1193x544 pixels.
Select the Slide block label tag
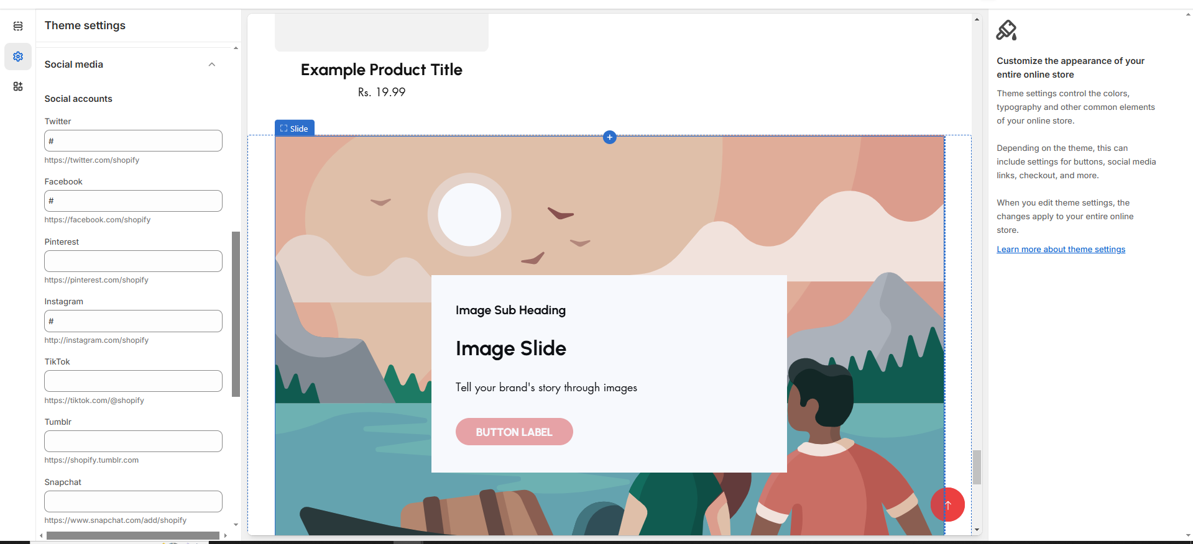coord(295,129)
